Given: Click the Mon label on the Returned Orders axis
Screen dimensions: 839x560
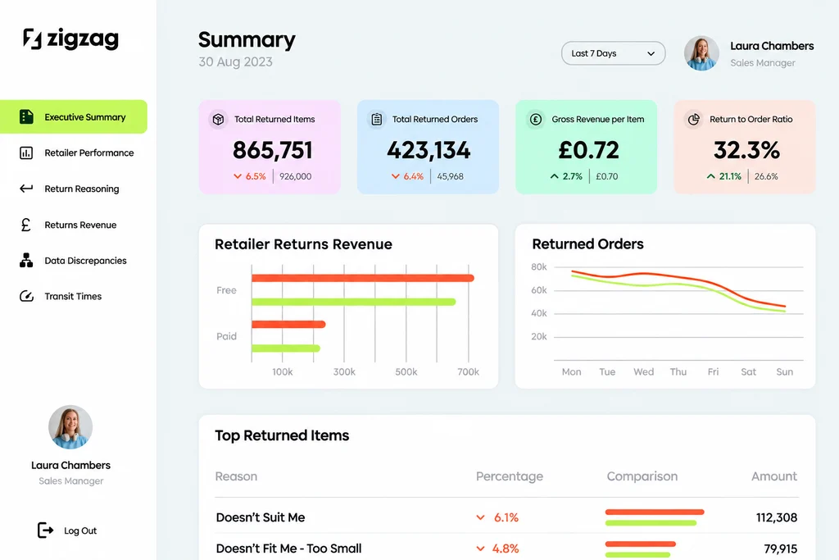Looking at the screenshot, I should [571, 371].
